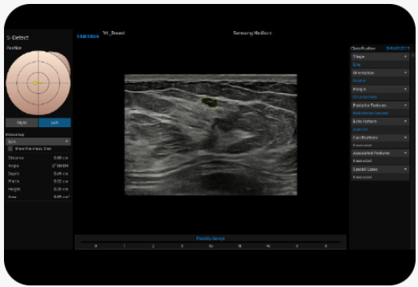The width and height of the screenshot is (418, 287).
Task: Open the Special Cases dropdown
Action: [380, 169]
